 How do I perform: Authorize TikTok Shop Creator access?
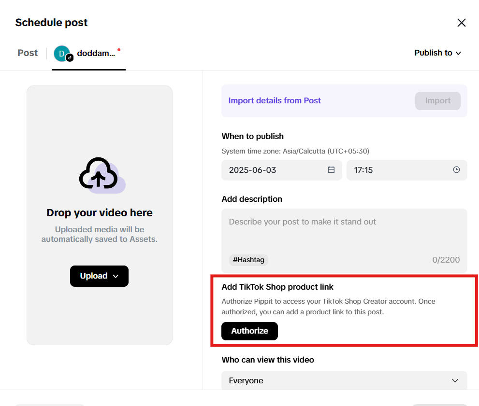click(x=249, y=331)
